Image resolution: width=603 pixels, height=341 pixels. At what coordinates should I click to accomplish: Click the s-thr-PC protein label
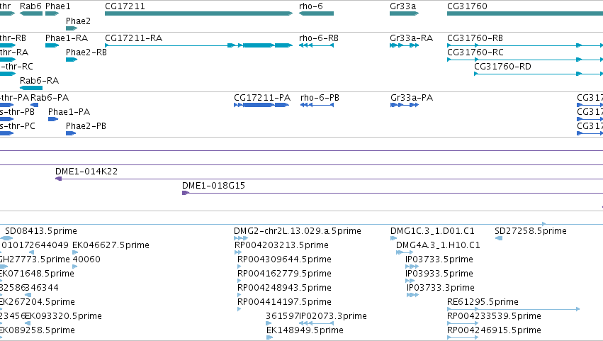pyautogui.click(x=18, y=126)
